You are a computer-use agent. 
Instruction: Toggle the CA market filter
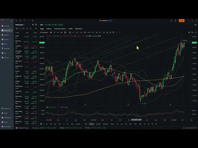[x=31, y=29]
